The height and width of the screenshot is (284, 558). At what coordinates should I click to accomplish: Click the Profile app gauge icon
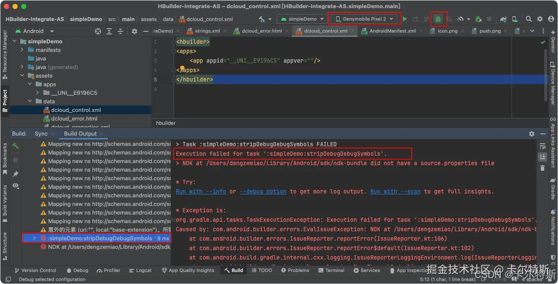click(460, 19)
